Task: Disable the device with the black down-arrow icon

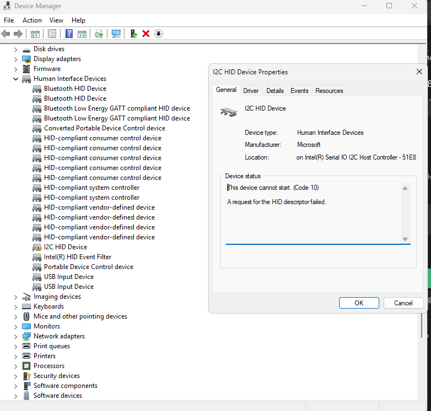Action: tap(159, 34)
